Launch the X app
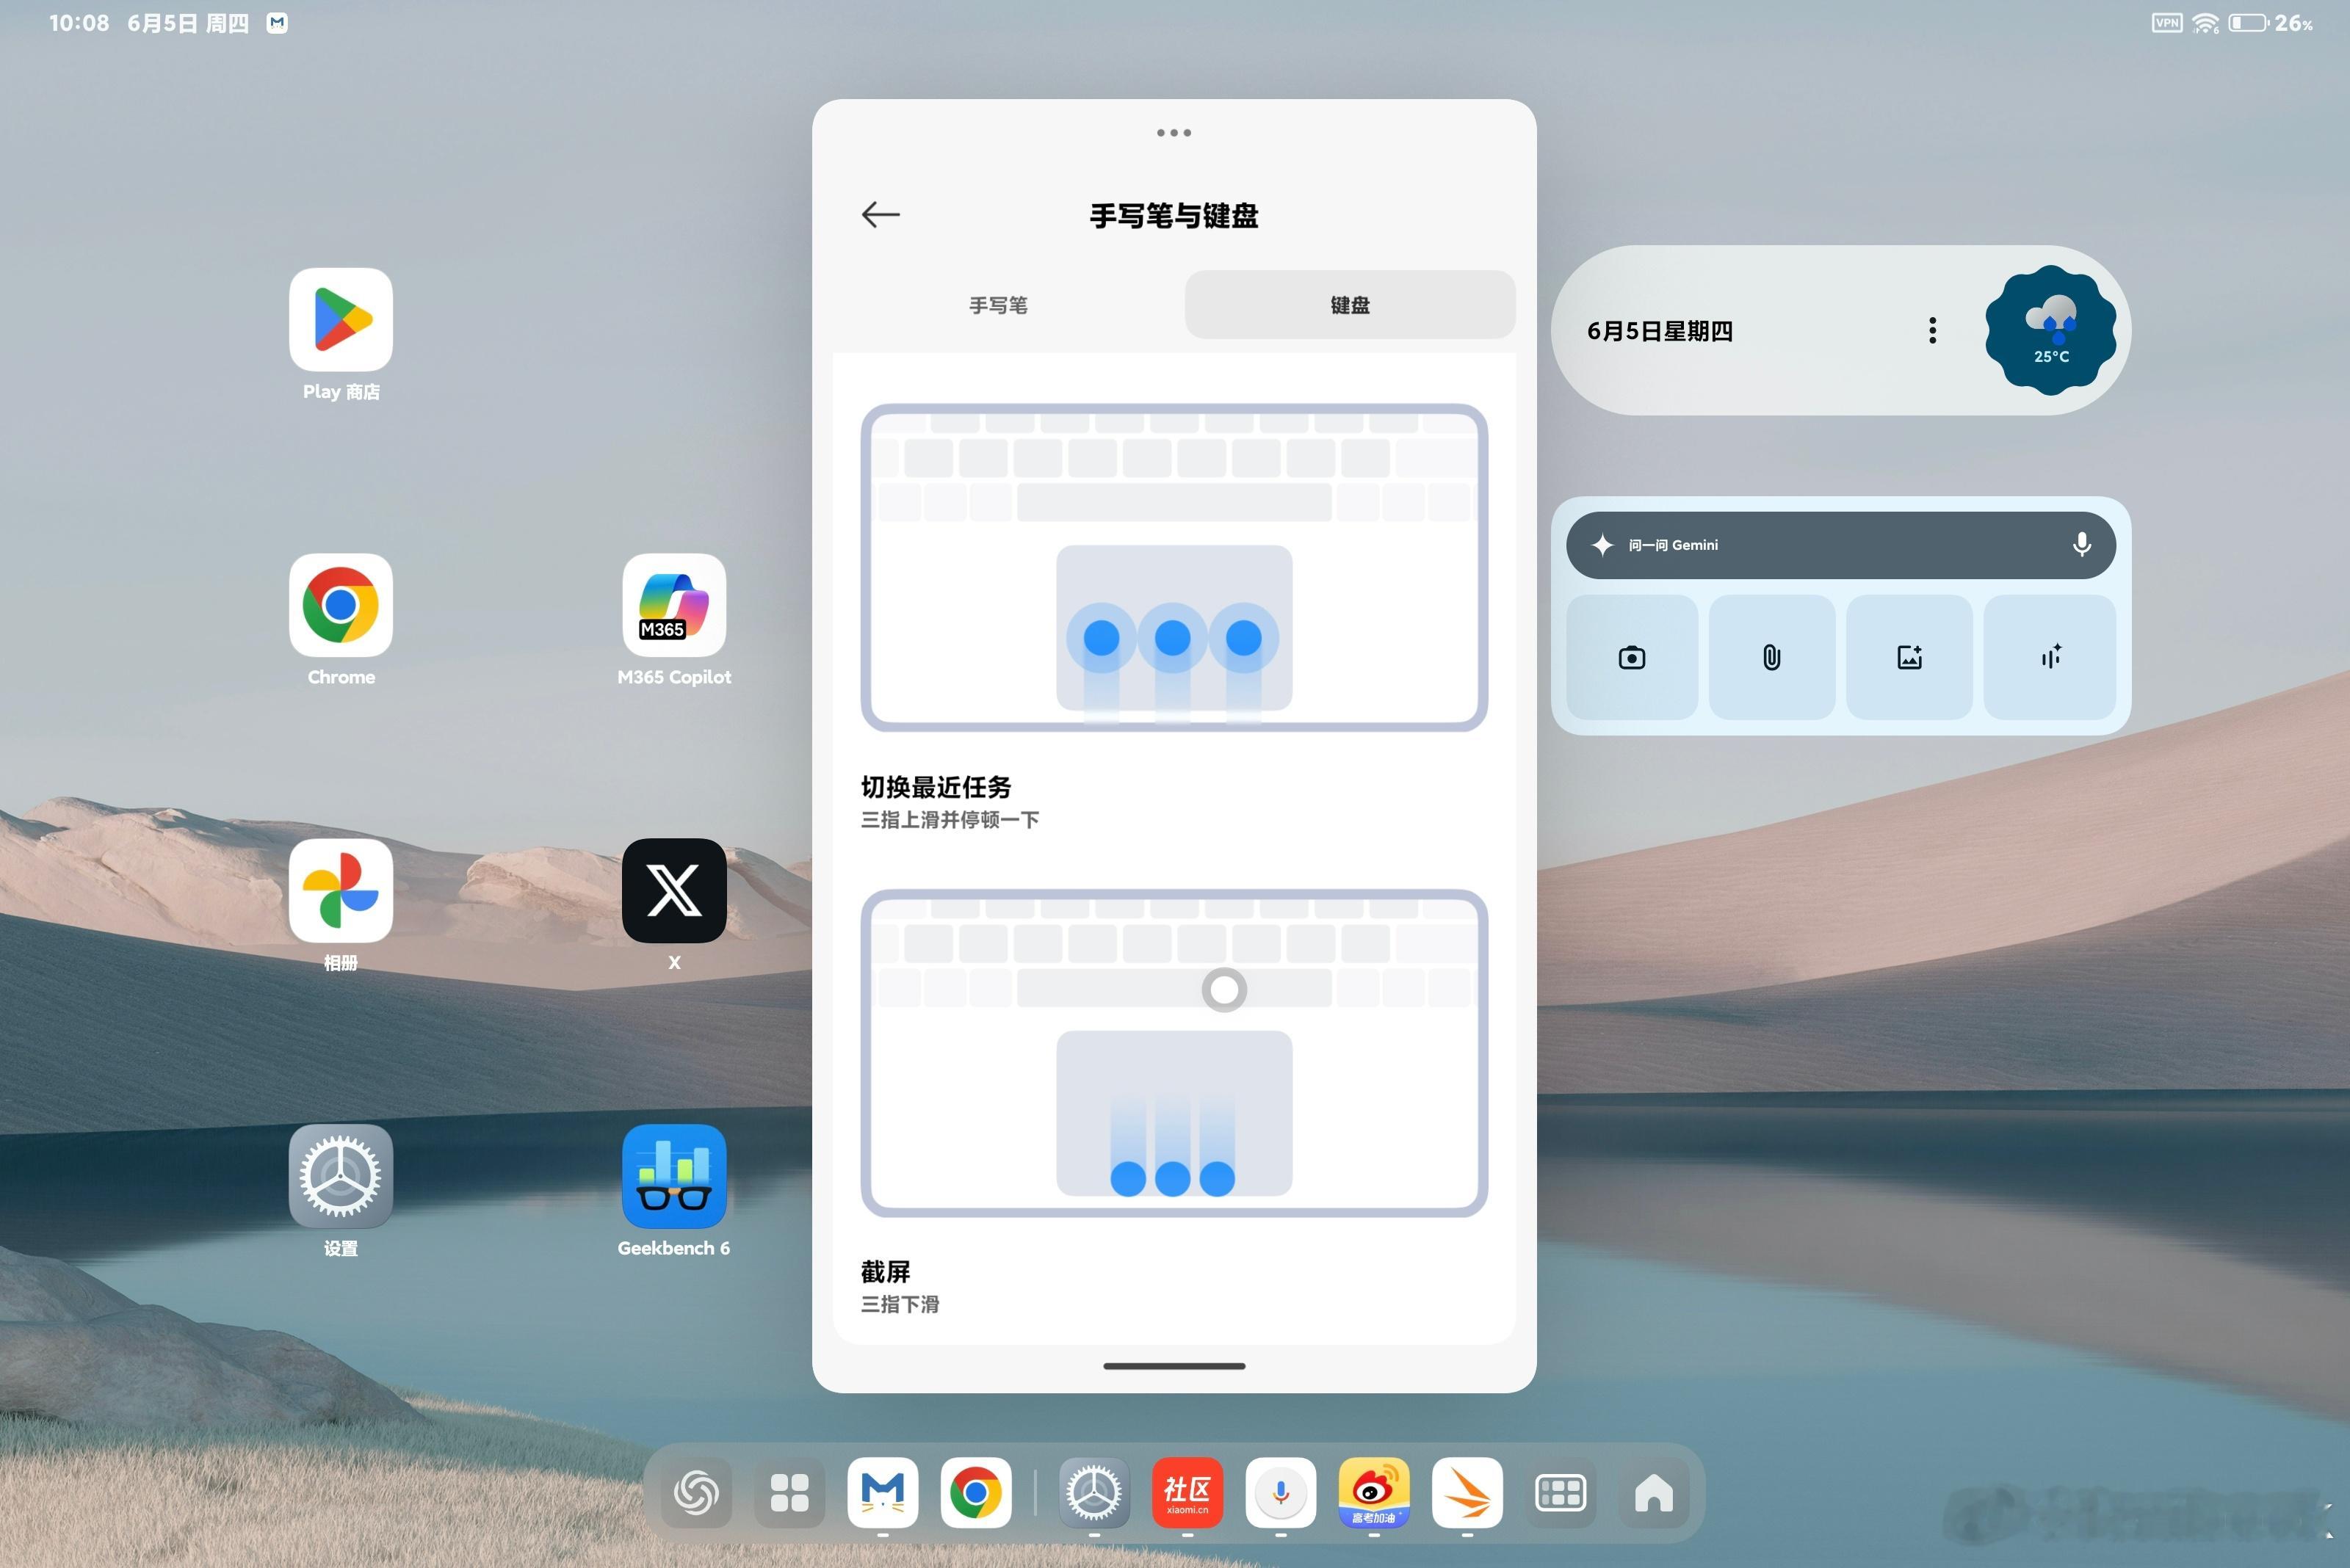Viewport: 2350px width, 1568px height. click(x=674, y=890)
